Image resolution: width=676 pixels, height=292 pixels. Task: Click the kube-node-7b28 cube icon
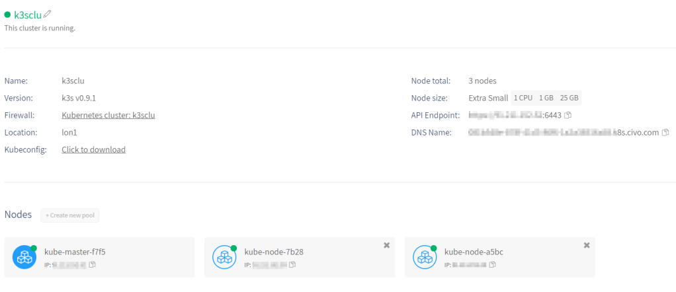click(x=225, y=258)
